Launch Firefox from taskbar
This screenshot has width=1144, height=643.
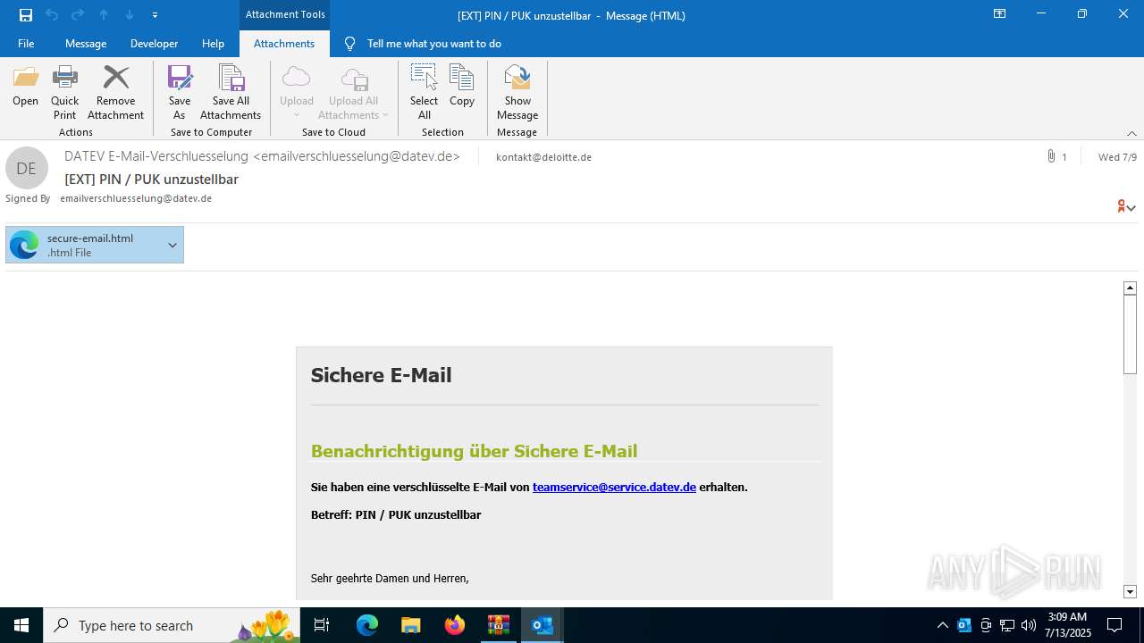click(x=455, y=625)
